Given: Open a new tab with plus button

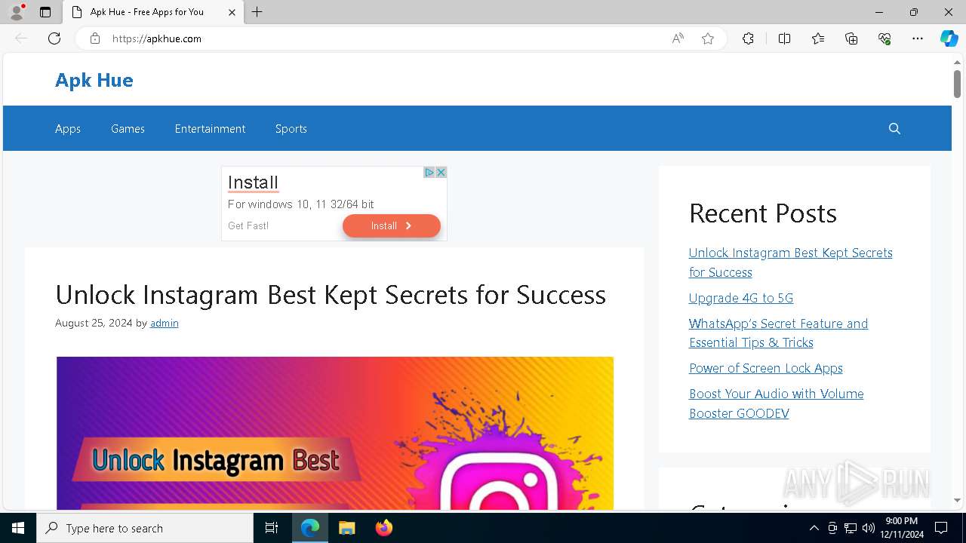Looking at the screenshot, I should point(257,12).
